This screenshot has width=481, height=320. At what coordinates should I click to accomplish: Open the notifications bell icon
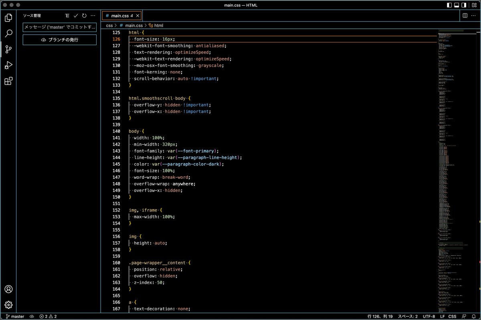coord(473,316)
